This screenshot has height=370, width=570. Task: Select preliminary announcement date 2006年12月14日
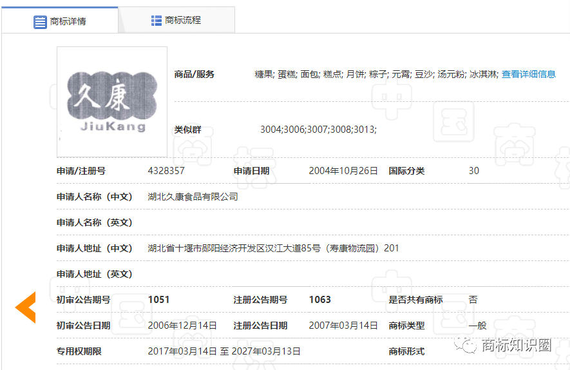click(x=182, y=326)
